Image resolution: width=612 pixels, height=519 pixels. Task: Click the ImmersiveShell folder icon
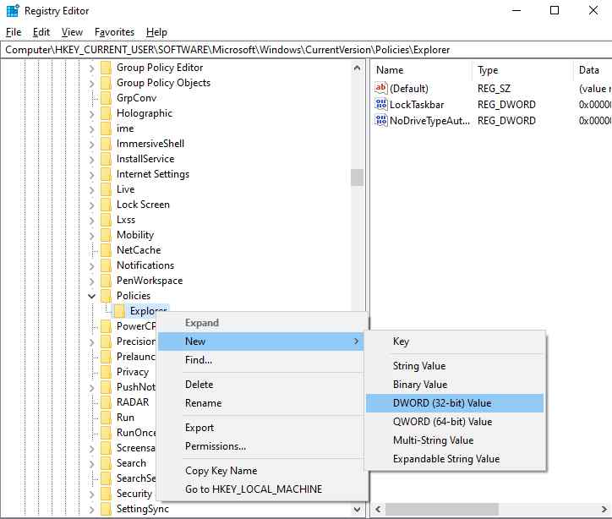[107, 144]
